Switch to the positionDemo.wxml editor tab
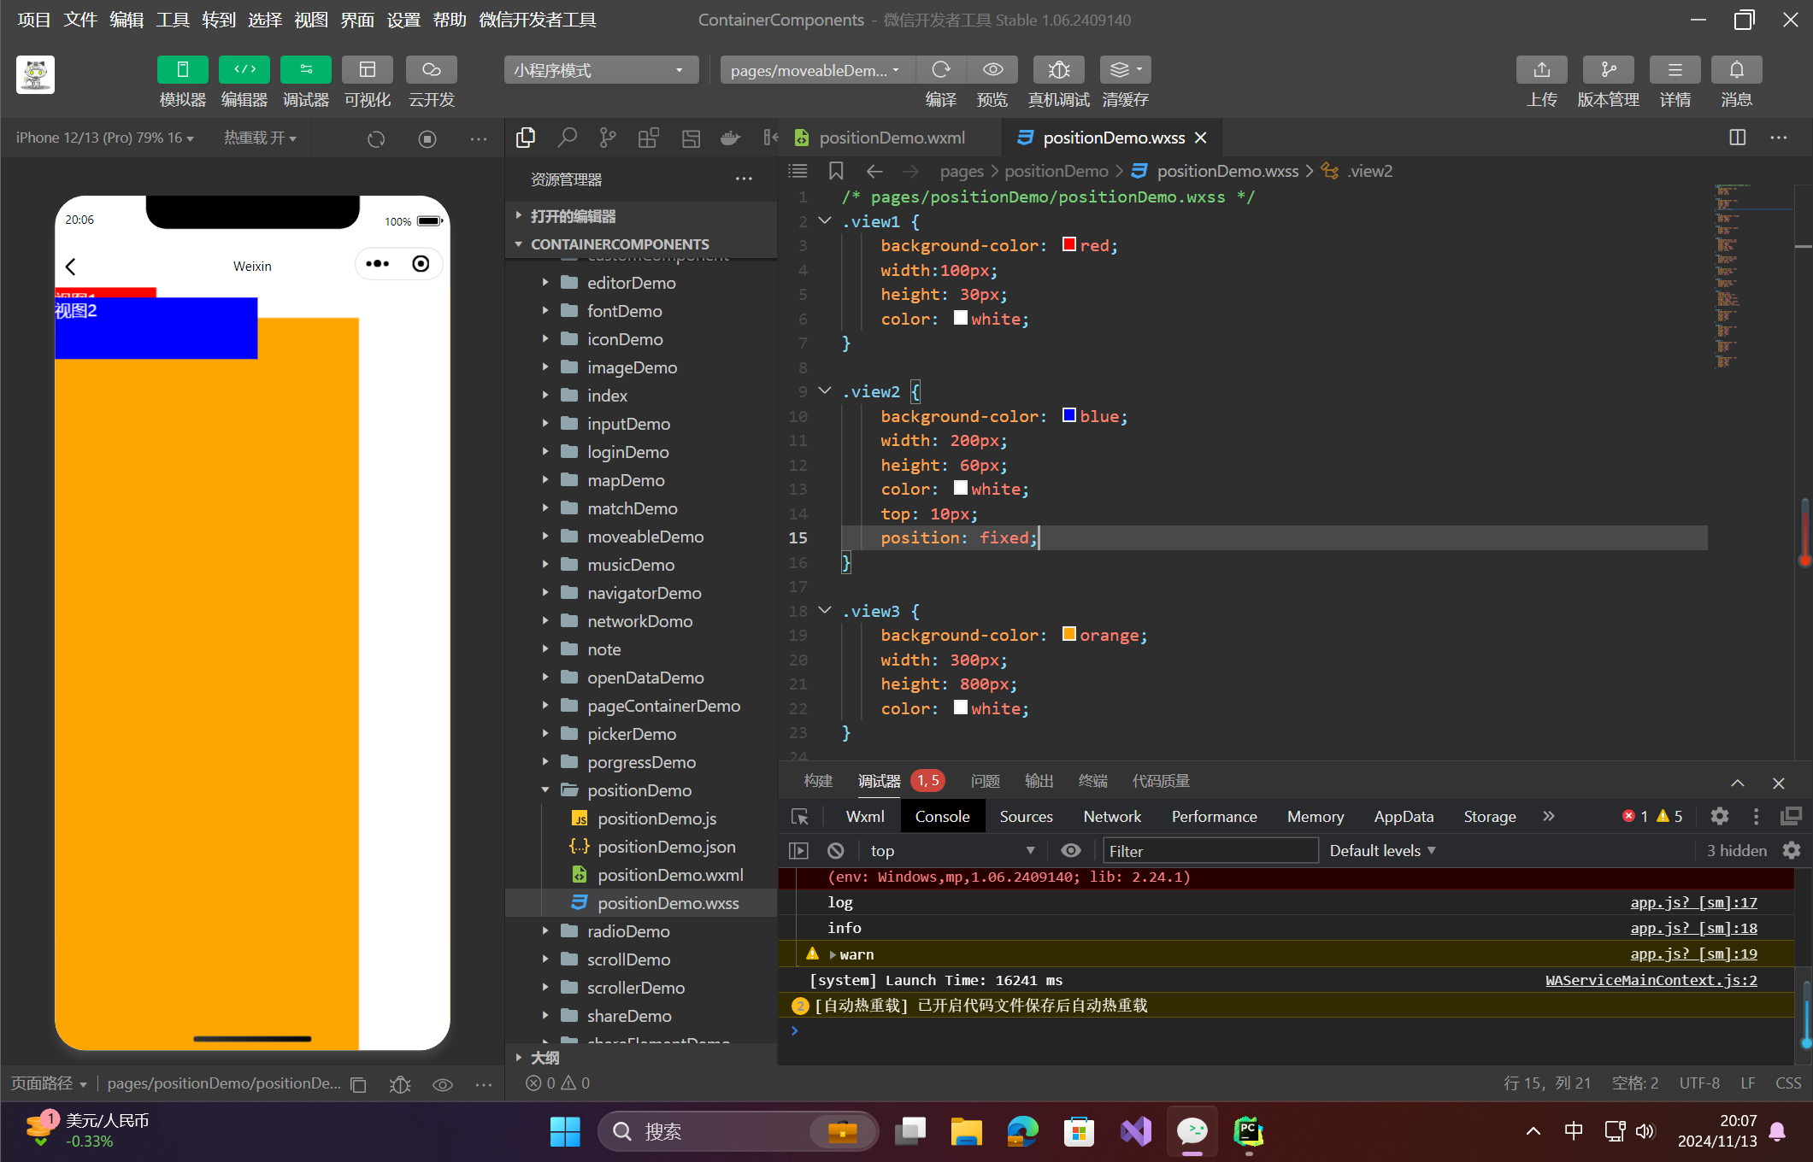Screen dimensions: 1813x1162 [891, 138]
